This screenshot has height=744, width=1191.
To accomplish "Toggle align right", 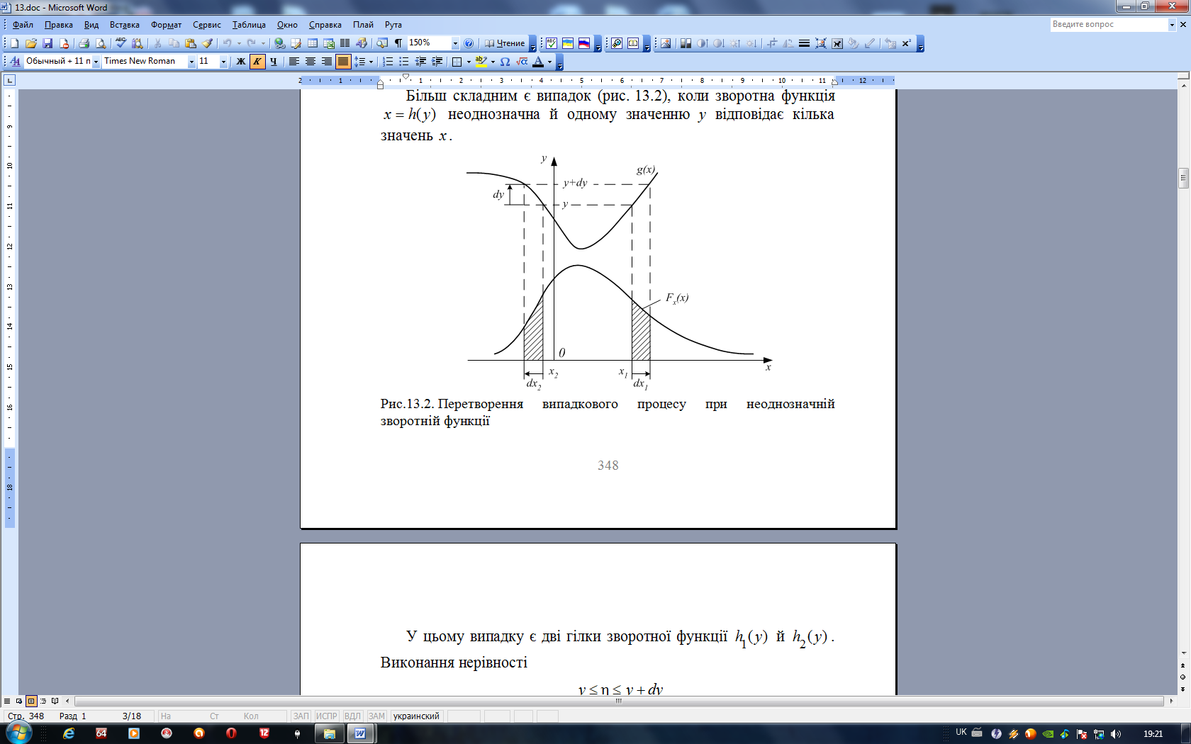I will pos(326,62).
